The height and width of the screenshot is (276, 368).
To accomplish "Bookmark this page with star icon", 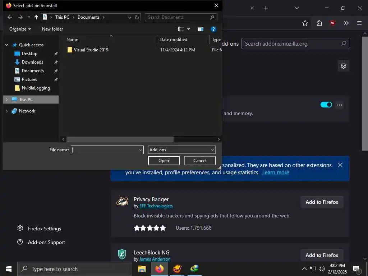I will pos(305,23).
